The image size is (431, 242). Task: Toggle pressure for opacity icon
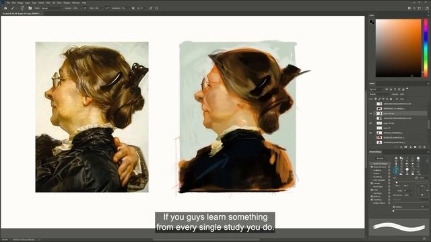click(x=85, y=8)
